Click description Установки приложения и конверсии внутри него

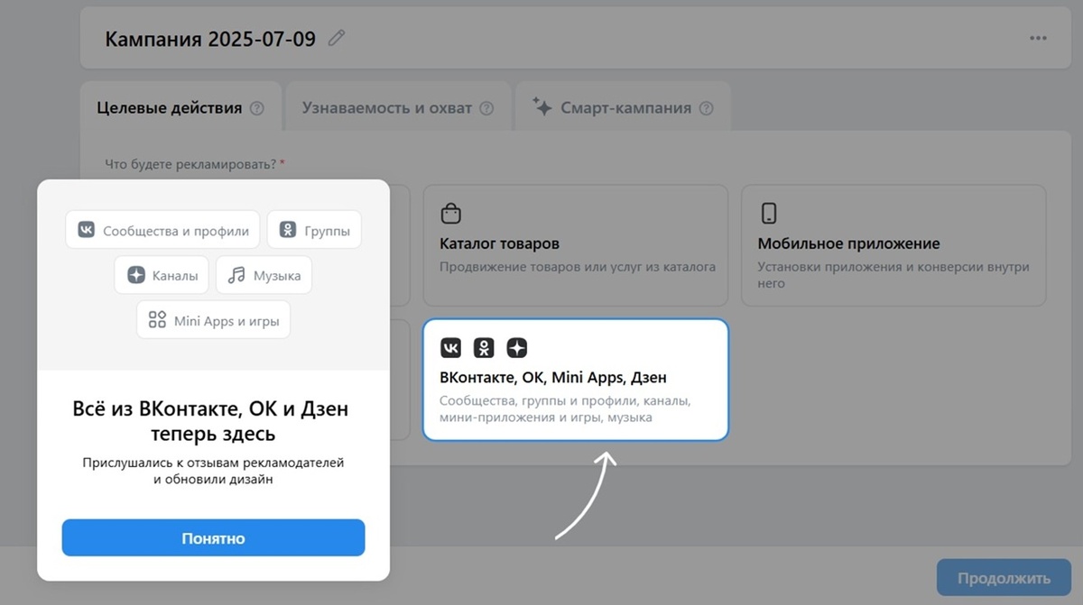pos(893,275)
